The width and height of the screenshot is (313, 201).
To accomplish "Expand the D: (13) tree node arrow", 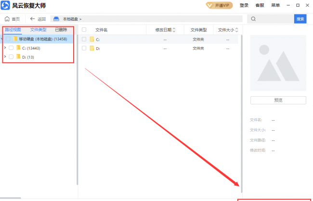I will [x=5, y=57].
